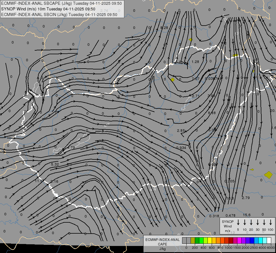Click the 0.478 CAPE value on map
The image size is (276, 253).
coord(230,215)
